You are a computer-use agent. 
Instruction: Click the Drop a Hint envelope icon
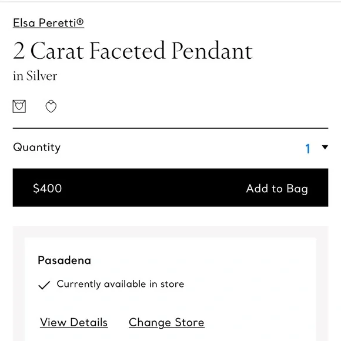tap(19, 106)
